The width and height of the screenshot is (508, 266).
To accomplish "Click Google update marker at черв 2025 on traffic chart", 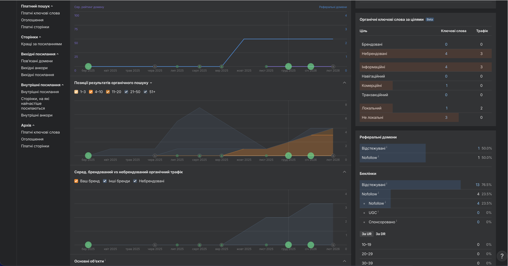I will tap(155, 245).
